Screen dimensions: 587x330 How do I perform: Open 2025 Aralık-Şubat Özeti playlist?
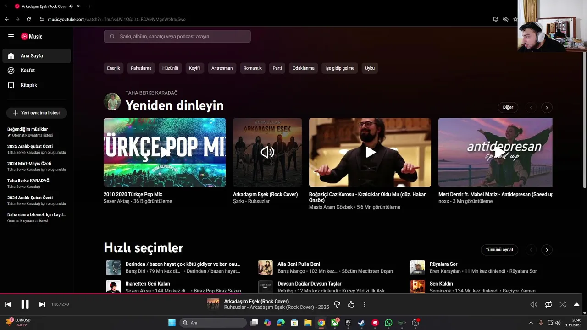pos(37,149)
